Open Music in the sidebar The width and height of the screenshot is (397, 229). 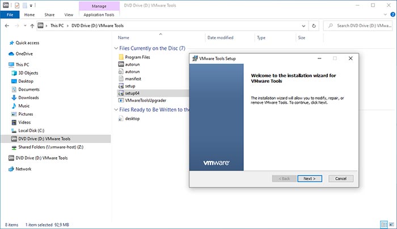[24, 106]
